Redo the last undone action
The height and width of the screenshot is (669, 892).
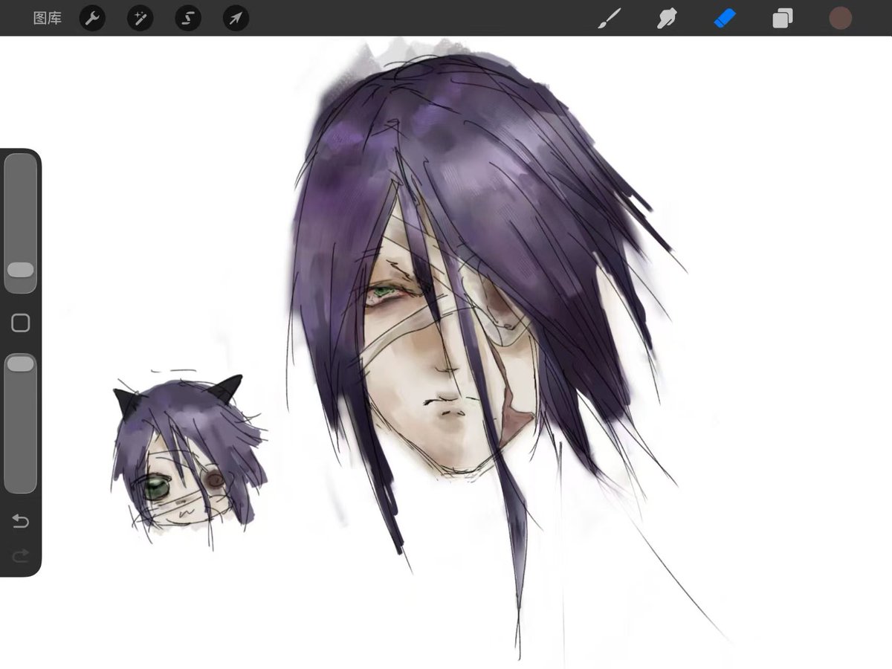pos(20,555)
